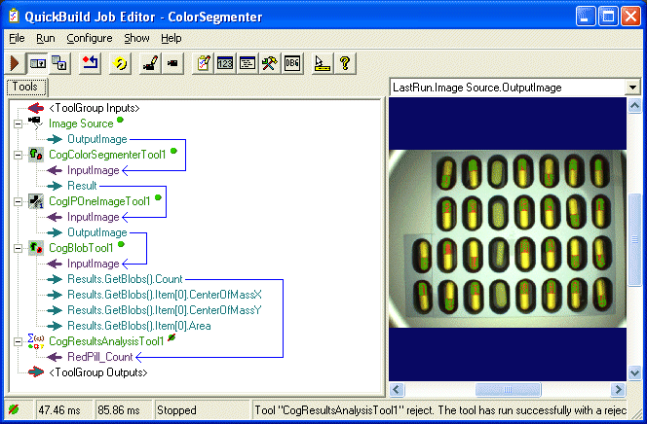
Task: Open help via question mark icon
Action: point(345,63)
